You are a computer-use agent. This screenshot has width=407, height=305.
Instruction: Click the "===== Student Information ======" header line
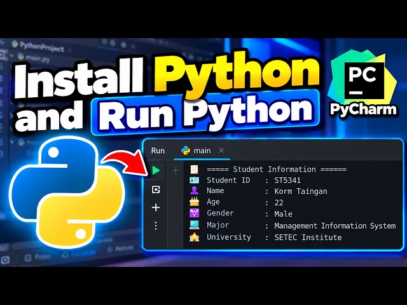coord(277,170)
